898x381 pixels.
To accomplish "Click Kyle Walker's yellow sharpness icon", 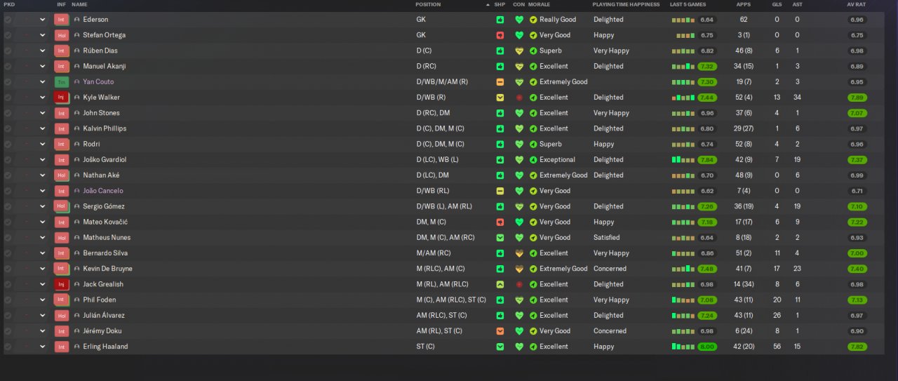I will pyautogui.click(x=500, y=98).
